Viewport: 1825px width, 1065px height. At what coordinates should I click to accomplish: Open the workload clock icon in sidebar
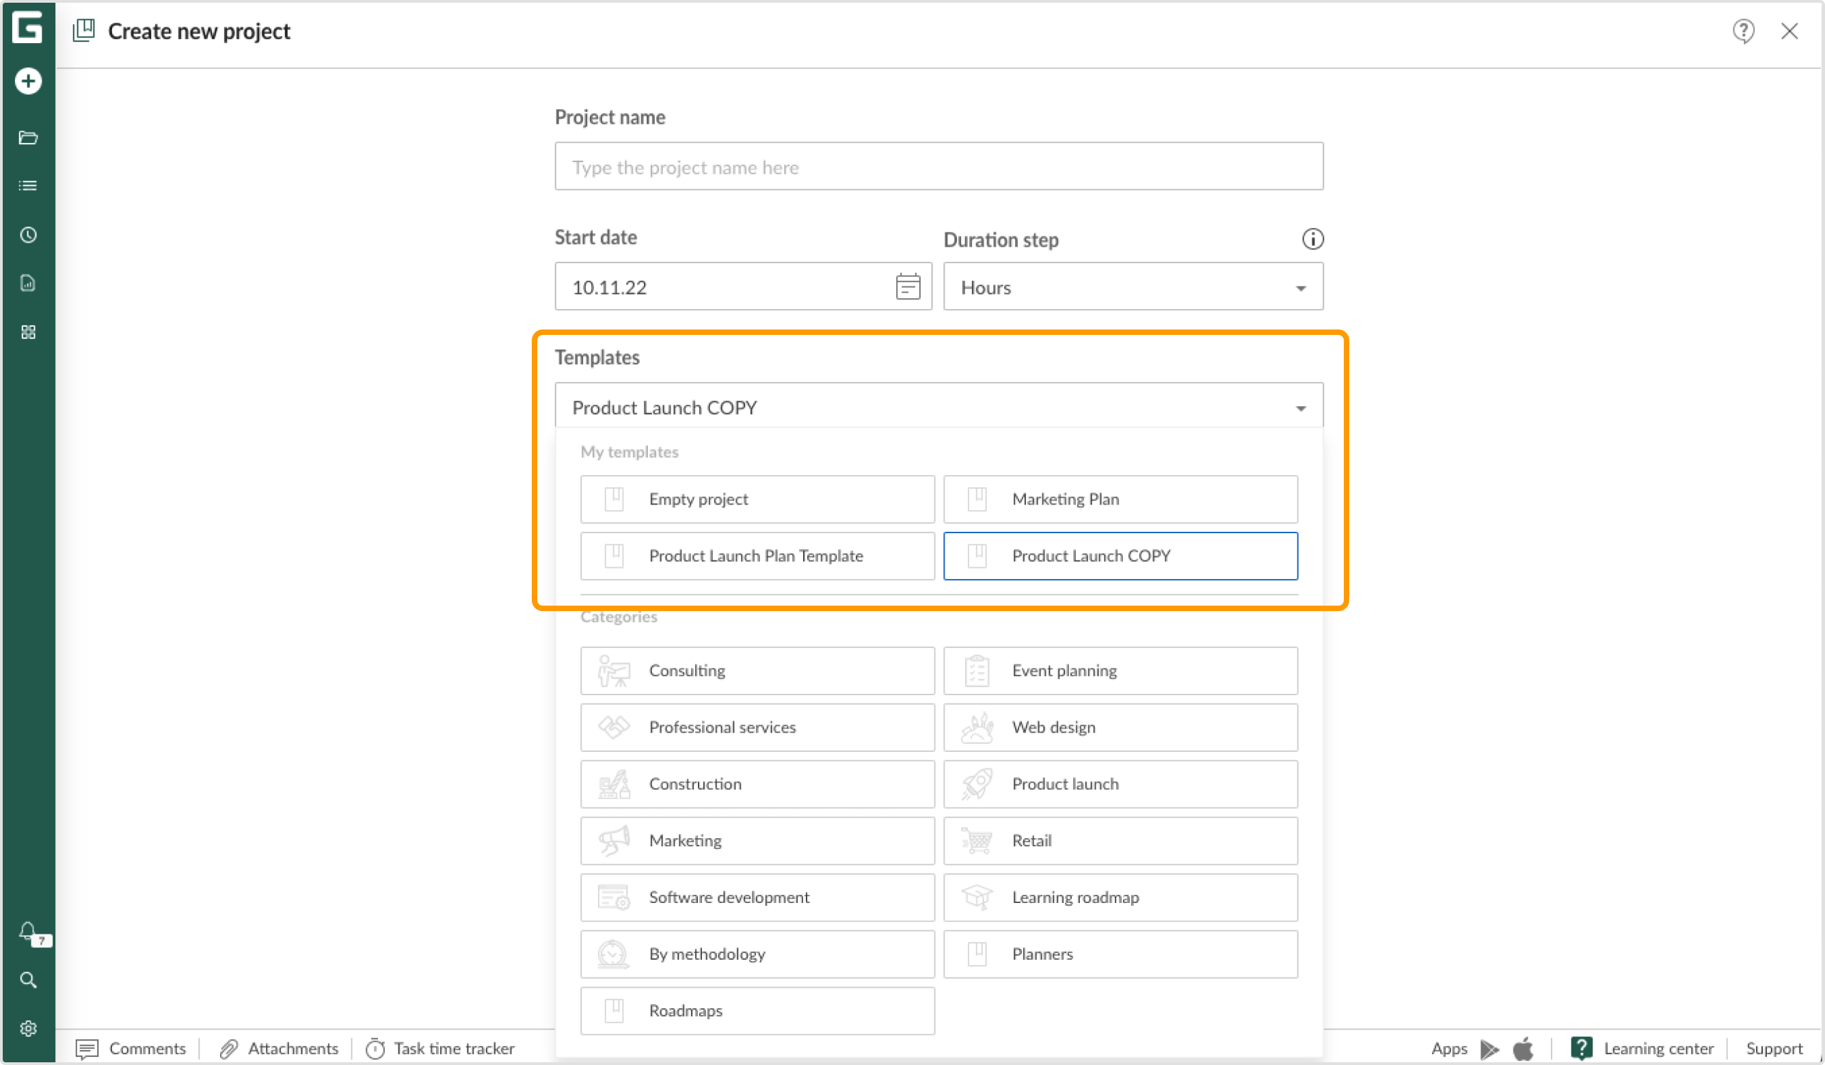[x=27, y=234]
